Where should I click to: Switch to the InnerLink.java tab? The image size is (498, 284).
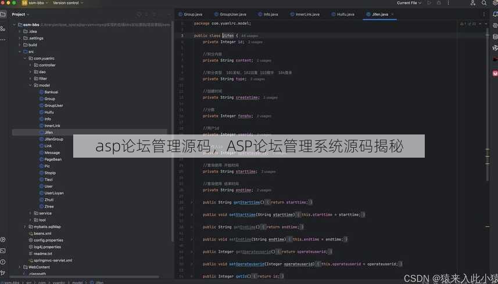(305, 14)
